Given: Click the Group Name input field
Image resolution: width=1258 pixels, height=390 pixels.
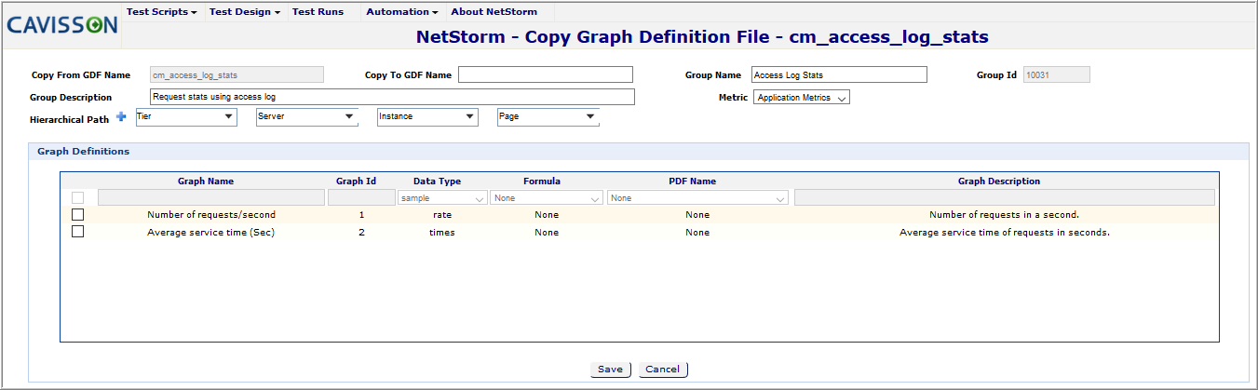Looking at the screenshot, I should (839, 74).
